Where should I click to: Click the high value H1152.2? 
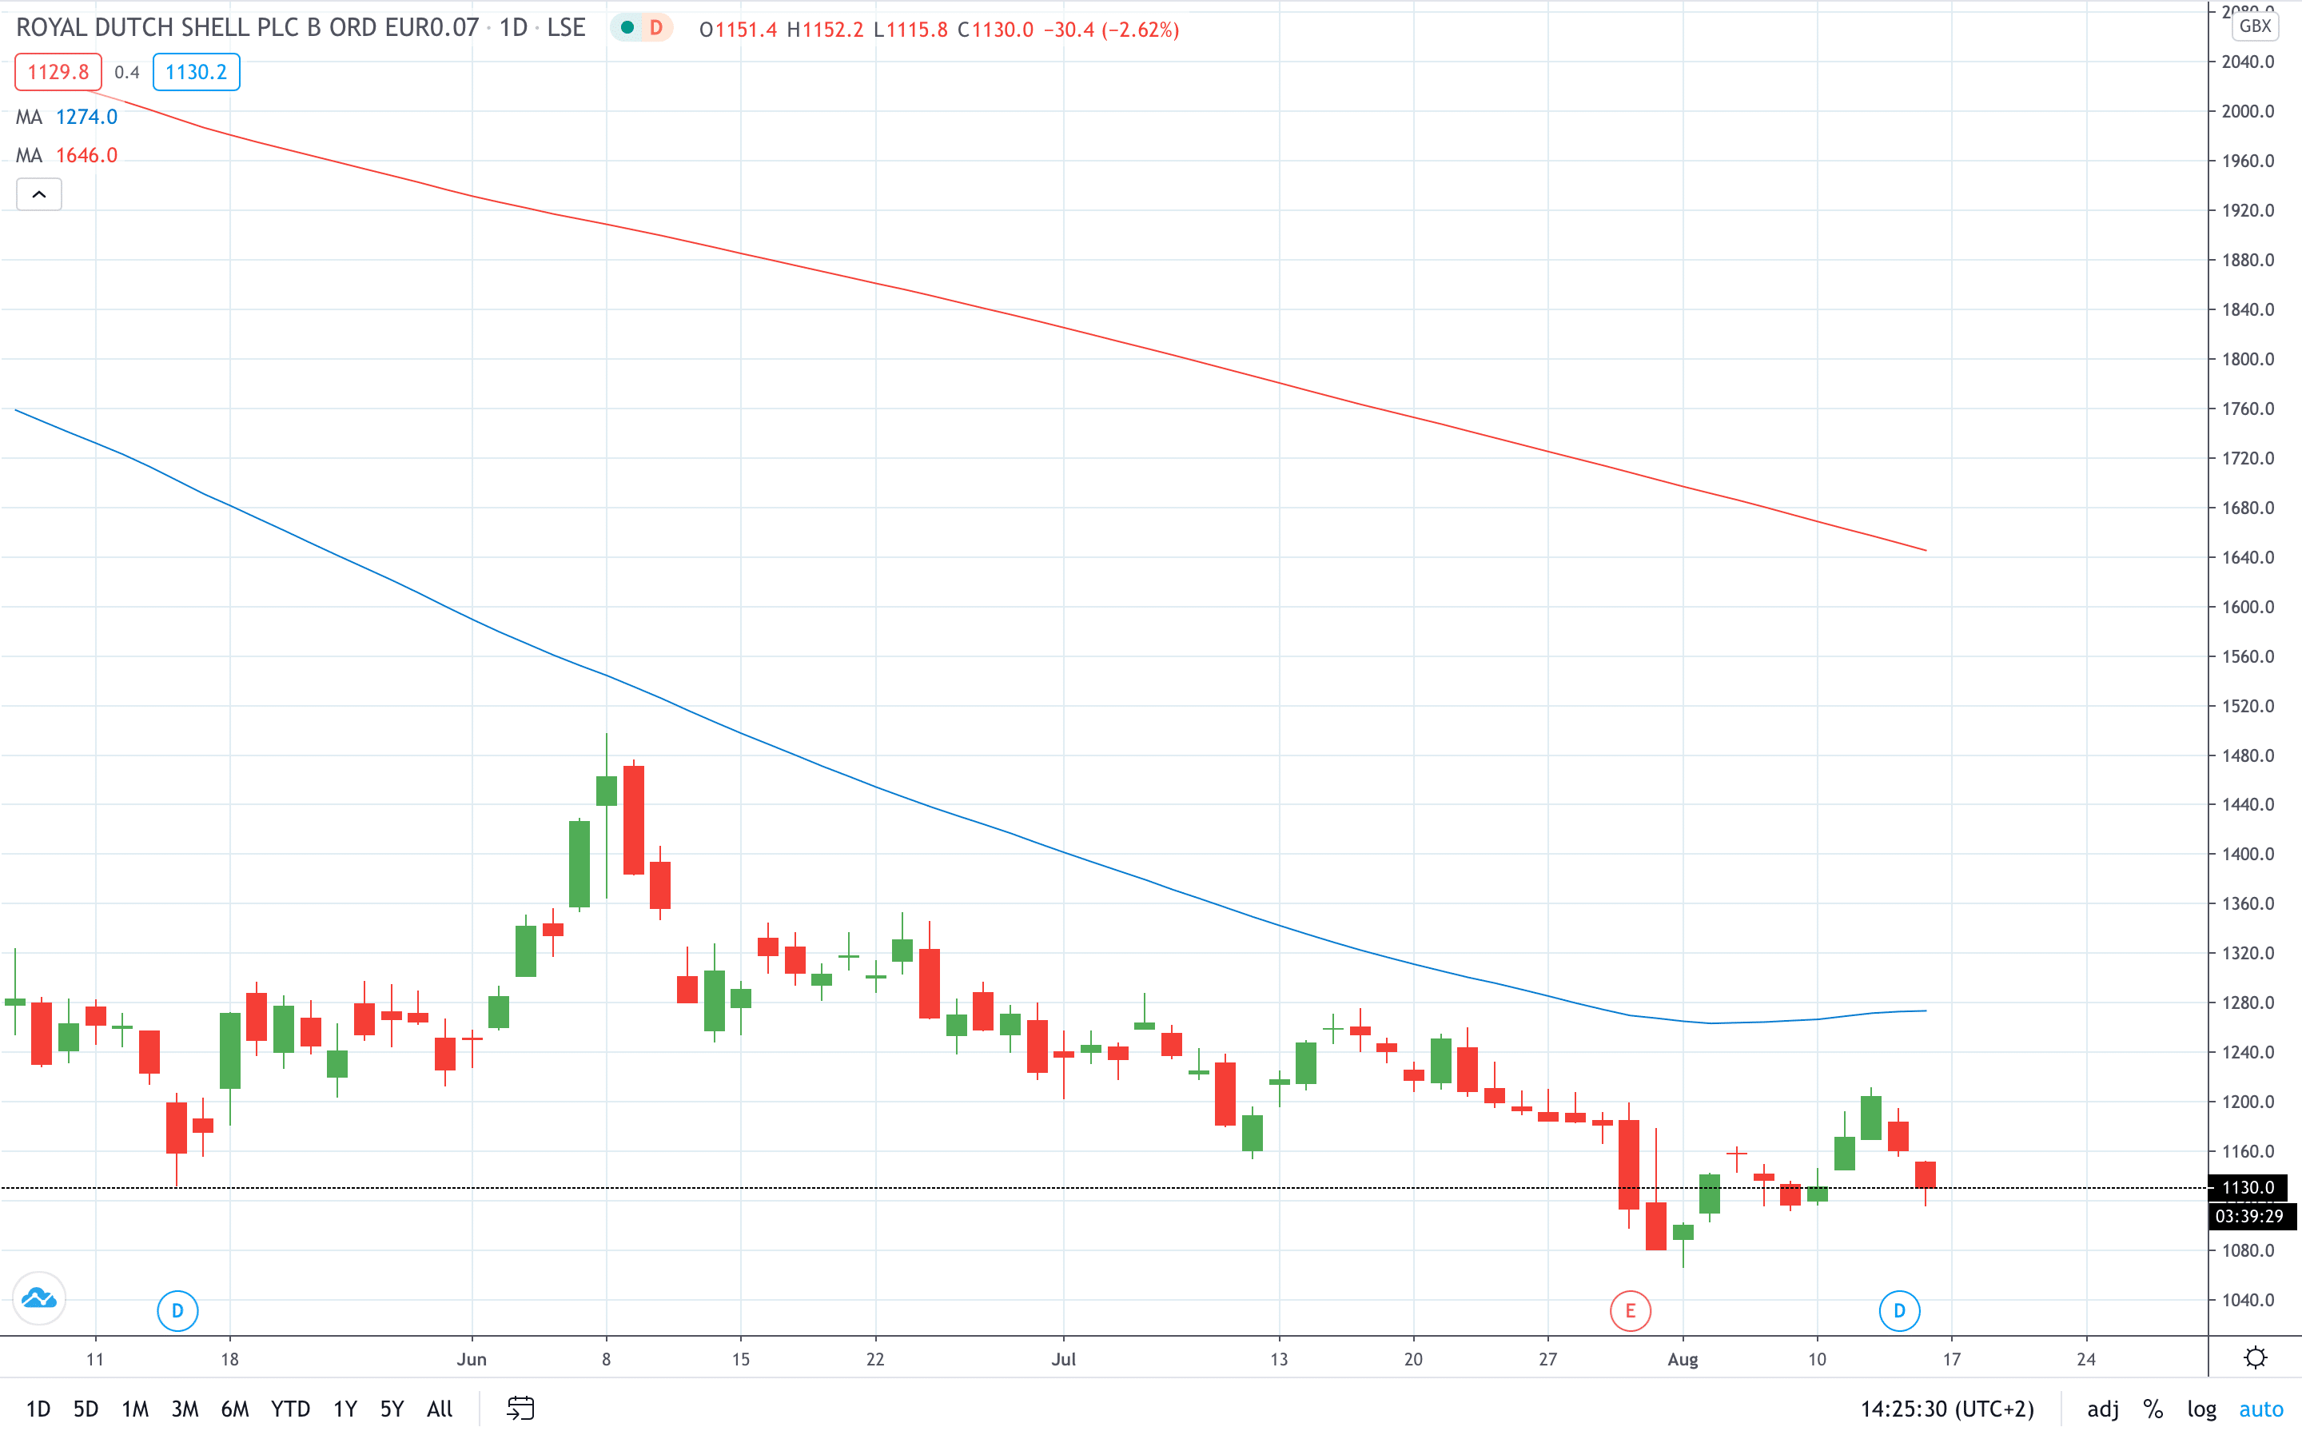point(825,30)
